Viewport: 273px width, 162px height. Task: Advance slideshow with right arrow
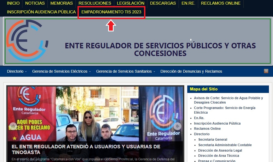[177, 126]
